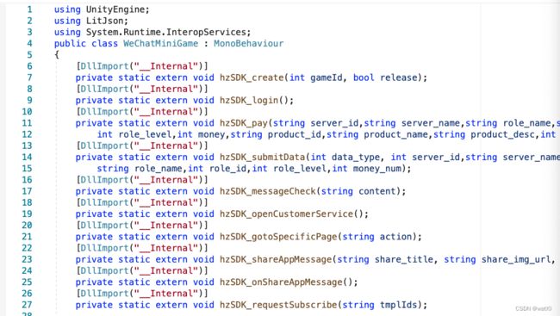Click the hzSDK_submitData method name

(x=262, y=158)
